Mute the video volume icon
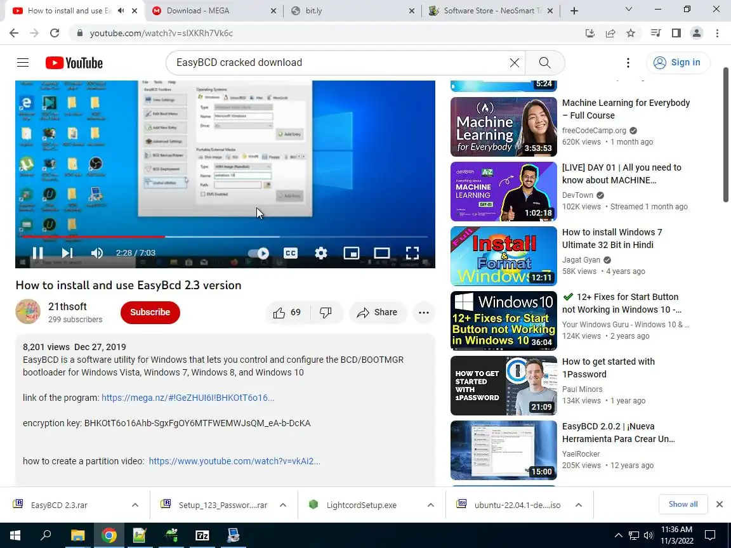 96,253
